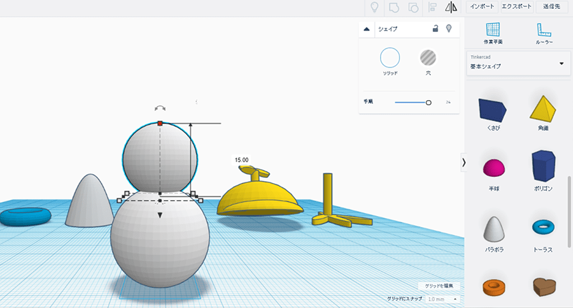Click the show-all lightbulb in top toolbar

(x=375, y=8)
